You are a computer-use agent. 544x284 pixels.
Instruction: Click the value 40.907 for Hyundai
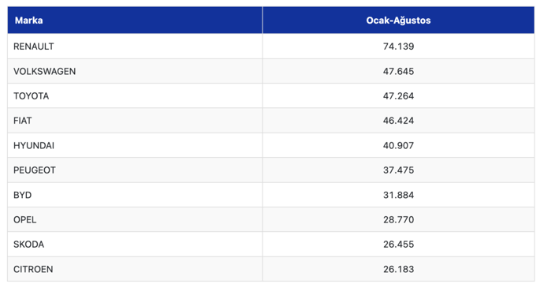click(x=398, y=145)
